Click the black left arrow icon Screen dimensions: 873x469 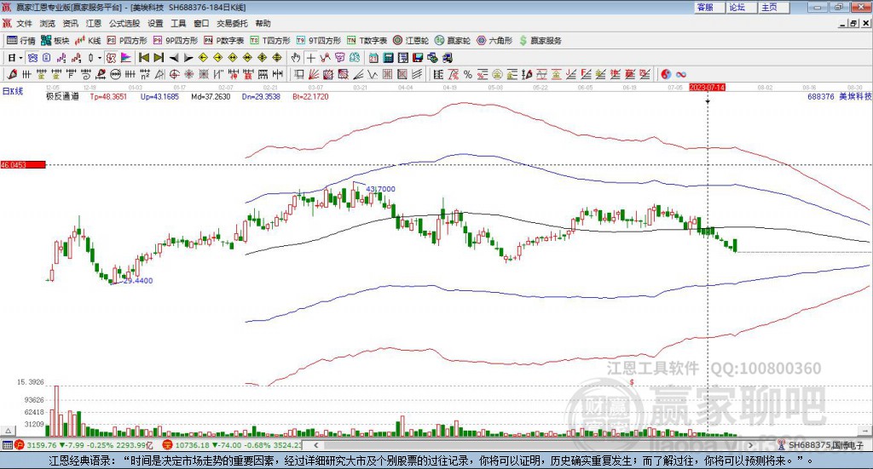point(174,58)
